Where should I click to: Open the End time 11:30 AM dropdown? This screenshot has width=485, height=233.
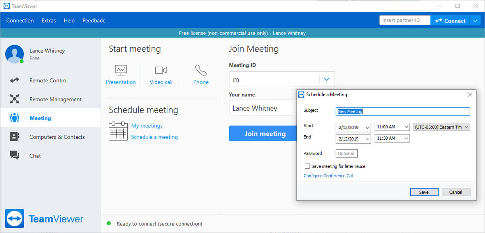click(406, 139)
